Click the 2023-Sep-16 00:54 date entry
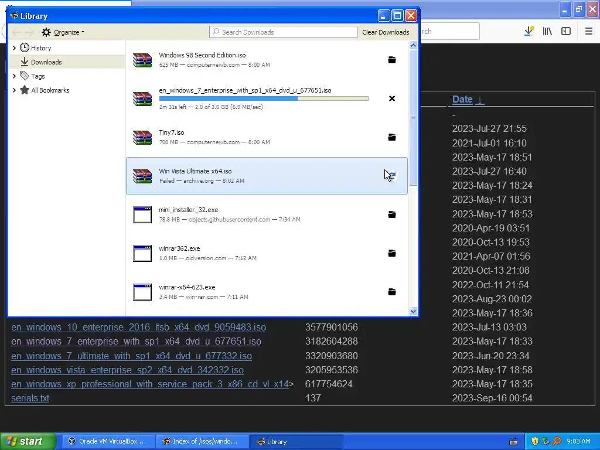 coord(492,398)
